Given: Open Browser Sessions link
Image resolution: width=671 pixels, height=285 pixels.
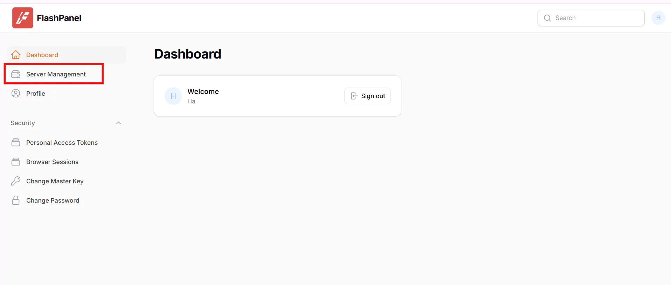Looking at the screenshot, I should [52, 162].
